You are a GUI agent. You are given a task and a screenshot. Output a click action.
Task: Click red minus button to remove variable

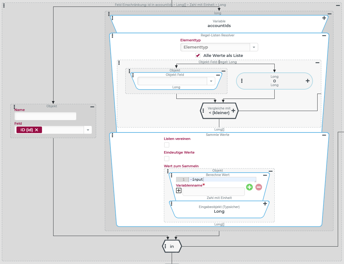click(x=258, y=187)
